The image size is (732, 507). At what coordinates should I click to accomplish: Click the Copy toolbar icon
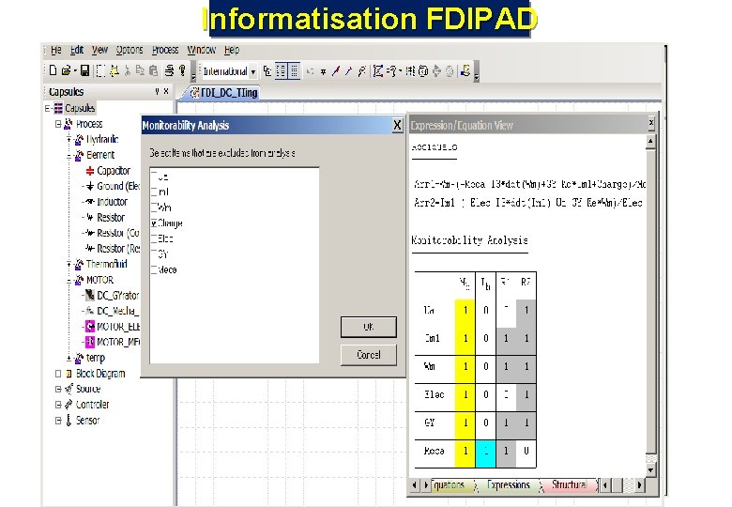click(140, 70)
